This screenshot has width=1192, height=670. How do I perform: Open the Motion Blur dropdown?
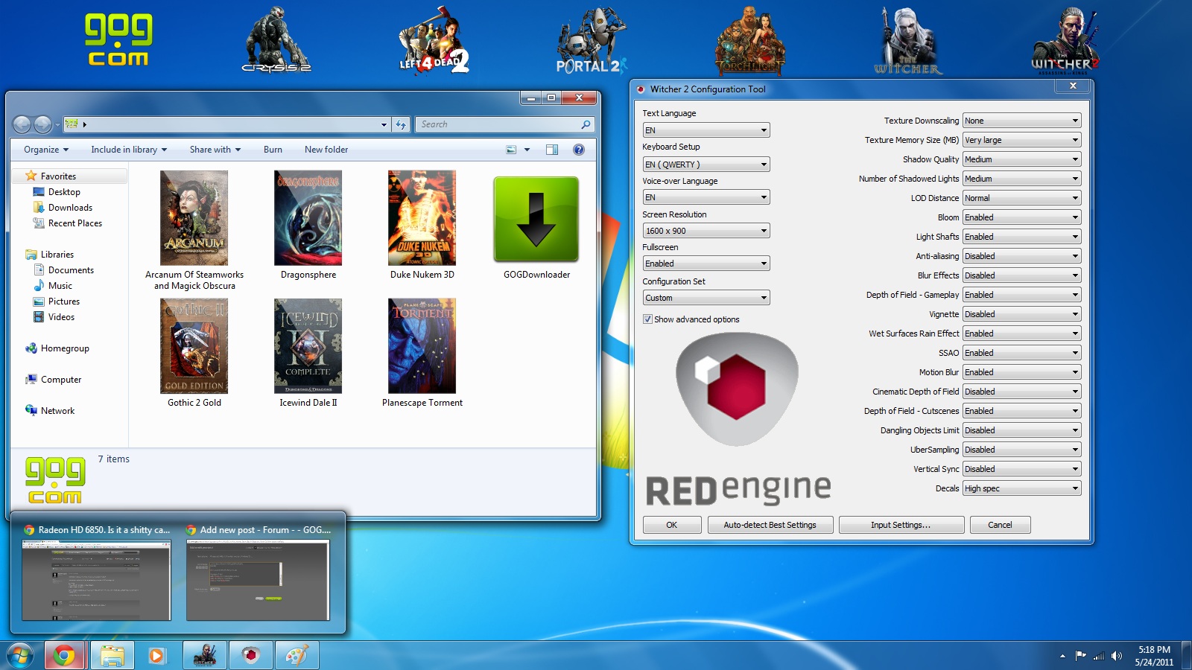coord(1021,372)
